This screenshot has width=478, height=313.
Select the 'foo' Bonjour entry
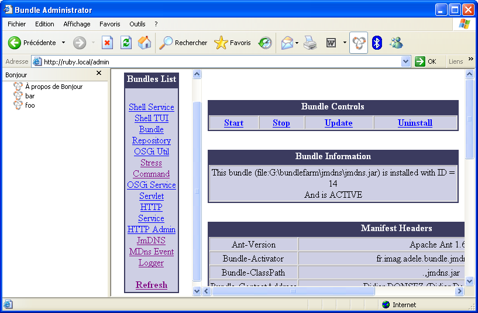click(30, 105)
